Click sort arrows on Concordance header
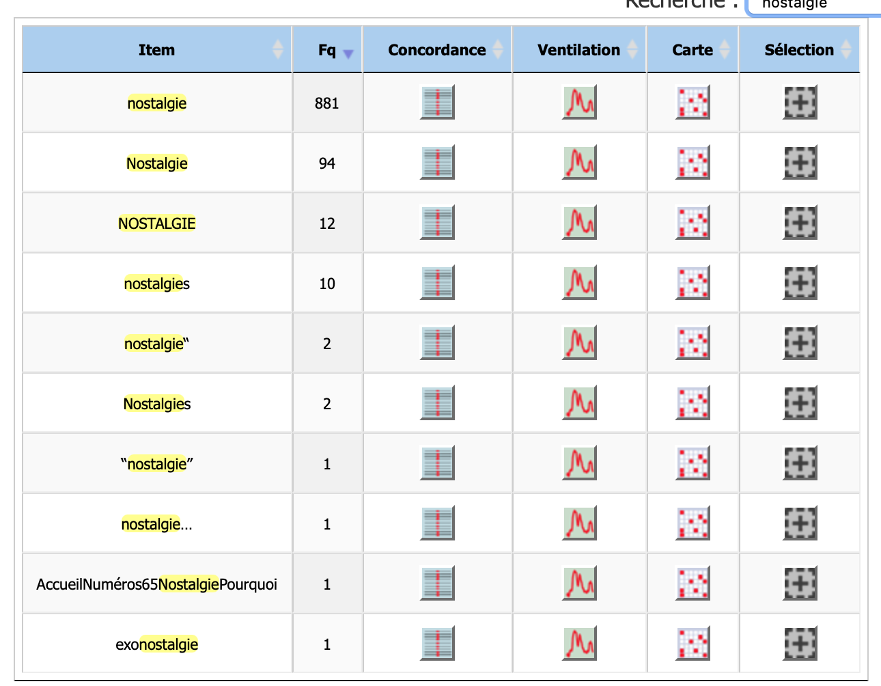The height and width of the screenshot is (686, 881). click(x=498, y=50)
